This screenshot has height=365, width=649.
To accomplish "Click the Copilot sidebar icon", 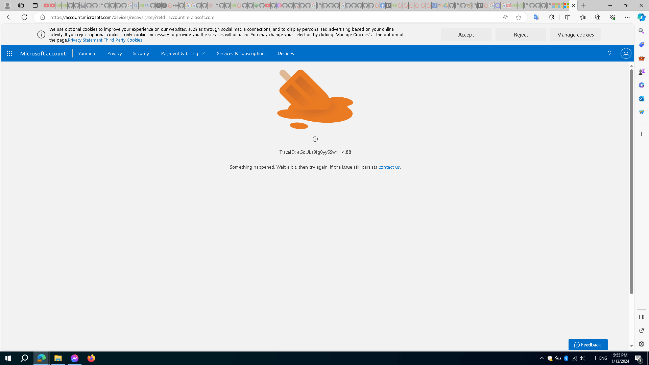I will (641, 17).
